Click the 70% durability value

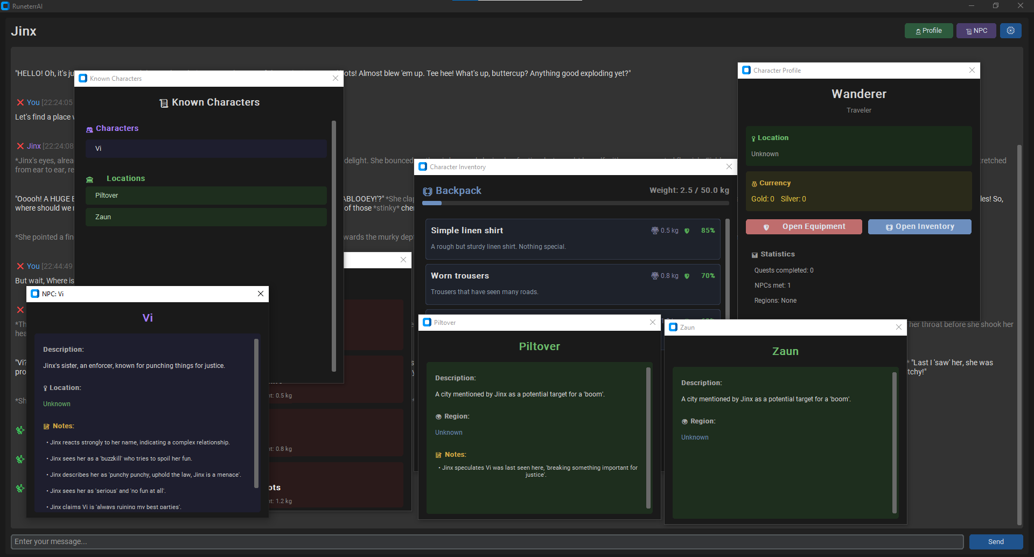pyautogui.click(x=708, y=276)
